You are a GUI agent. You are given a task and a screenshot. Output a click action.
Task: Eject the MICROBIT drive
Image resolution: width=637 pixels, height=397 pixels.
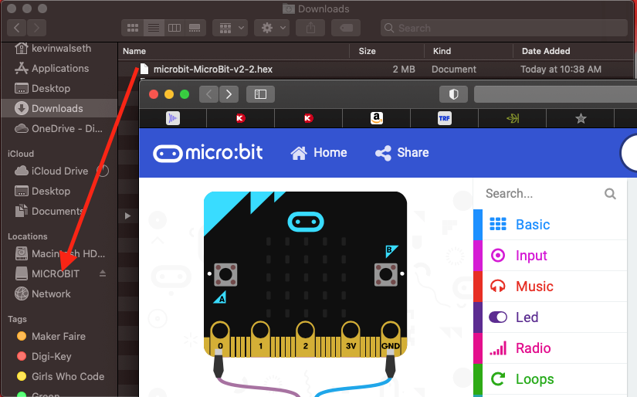tap(103, 274)
